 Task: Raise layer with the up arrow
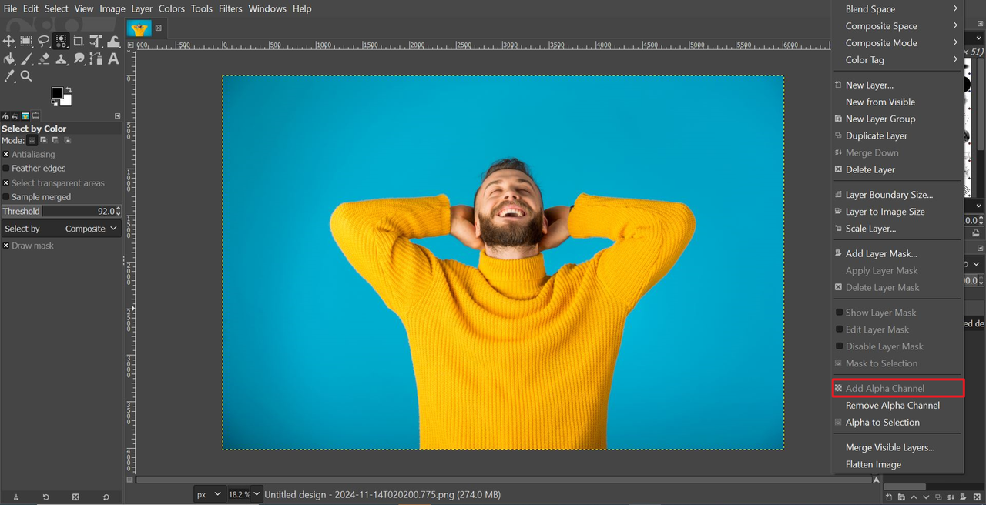click(914, 497)
